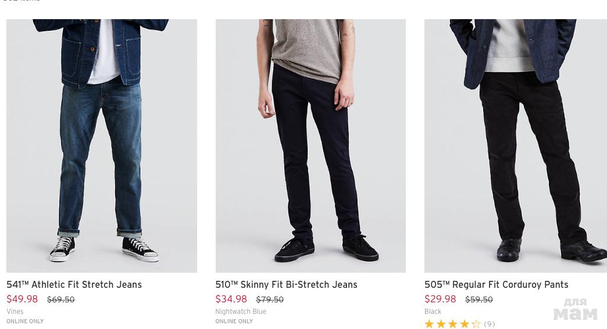Click the crossed-out $59.50 price
The width and height of the screenshot is (607, 329).
point(479,300)
